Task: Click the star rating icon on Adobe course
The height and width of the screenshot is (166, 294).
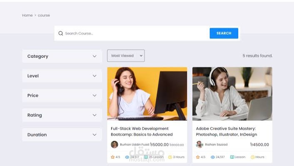Action: [x=198, y=157]
